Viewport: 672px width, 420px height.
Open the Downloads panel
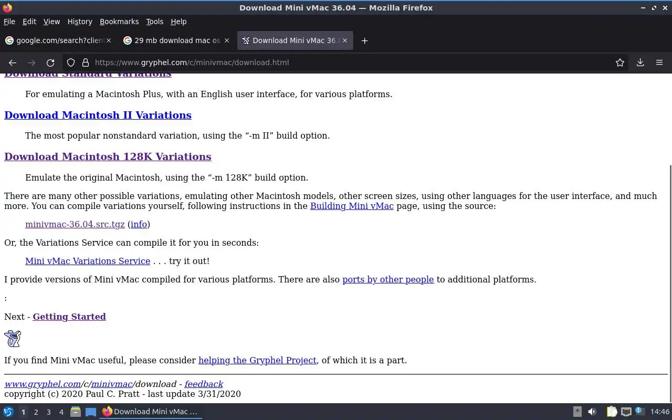point(640,62)
